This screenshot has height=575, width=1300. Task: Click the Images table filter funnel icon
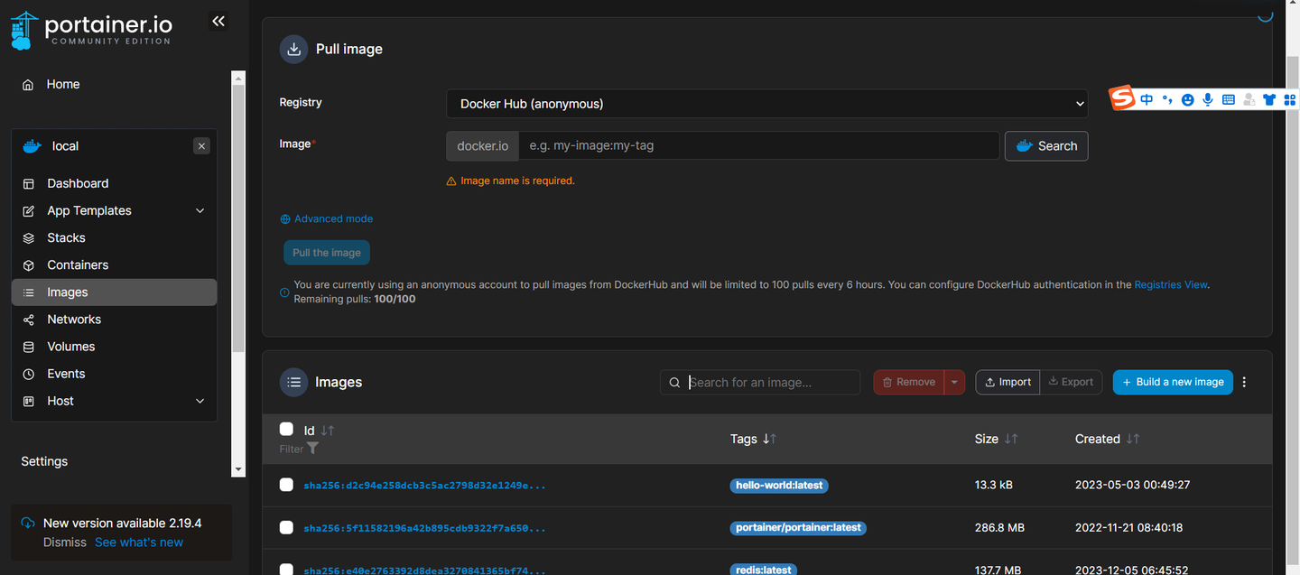(312, 449)
